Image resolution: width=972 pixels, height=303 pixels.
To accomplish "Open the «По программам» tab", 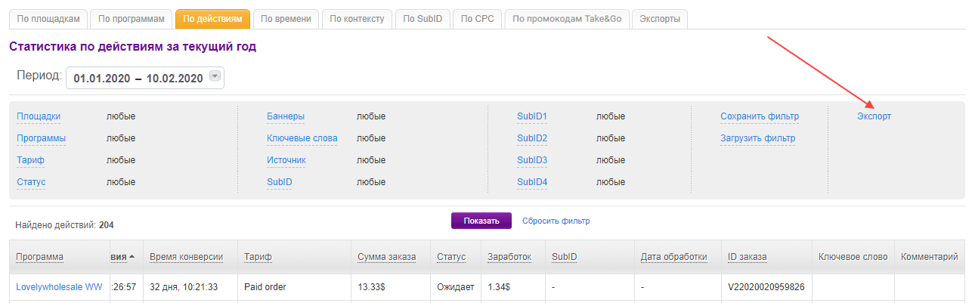I will tap(131, 19).
